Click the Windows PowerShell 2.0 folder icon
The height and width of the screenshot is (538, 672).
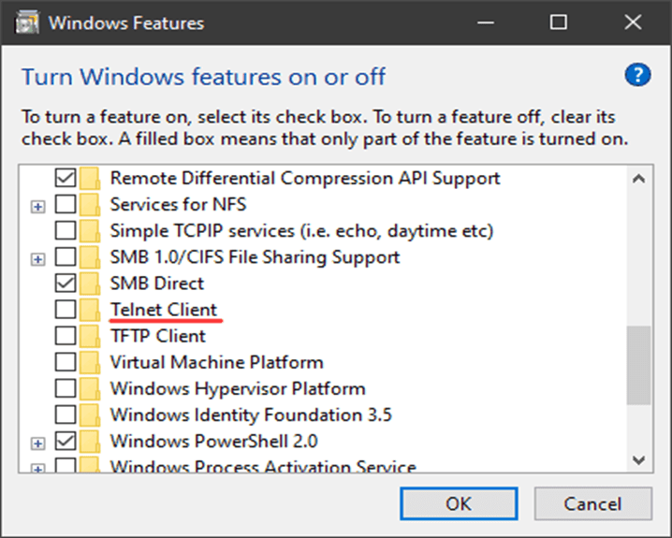tap(90, 442)
